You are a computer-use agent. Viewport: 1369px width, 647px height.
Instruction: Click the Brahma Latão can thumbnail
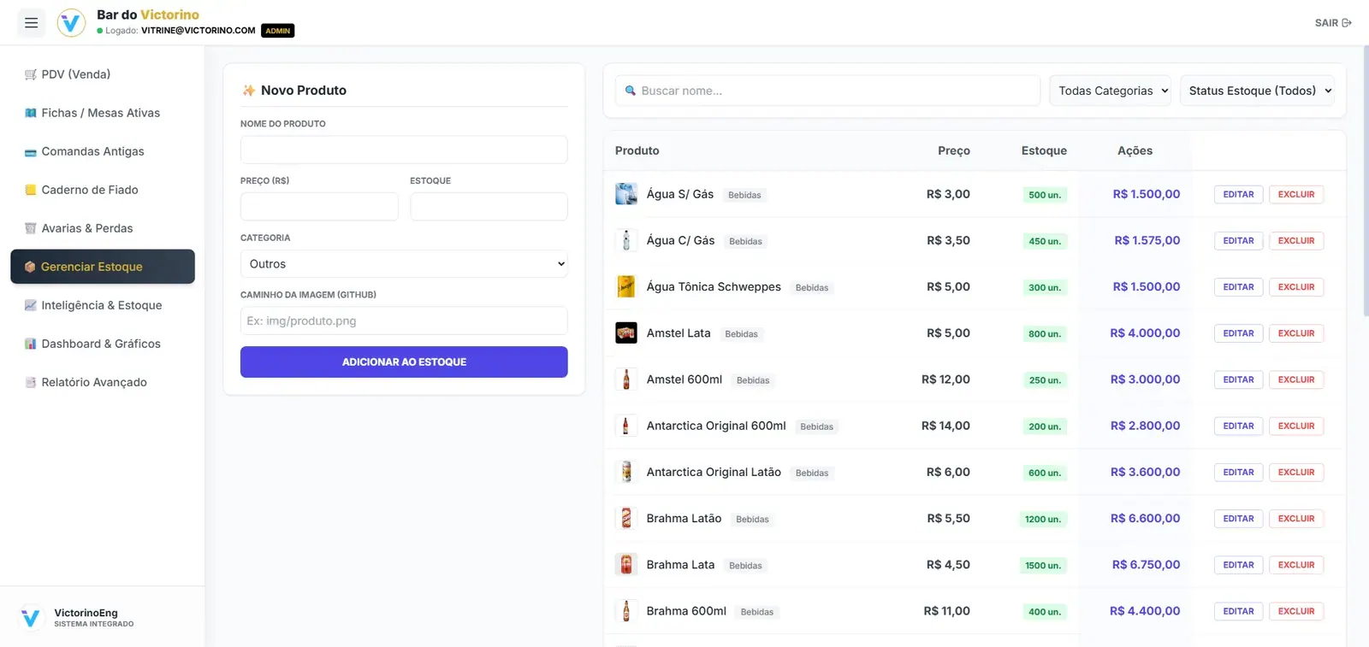626,518
